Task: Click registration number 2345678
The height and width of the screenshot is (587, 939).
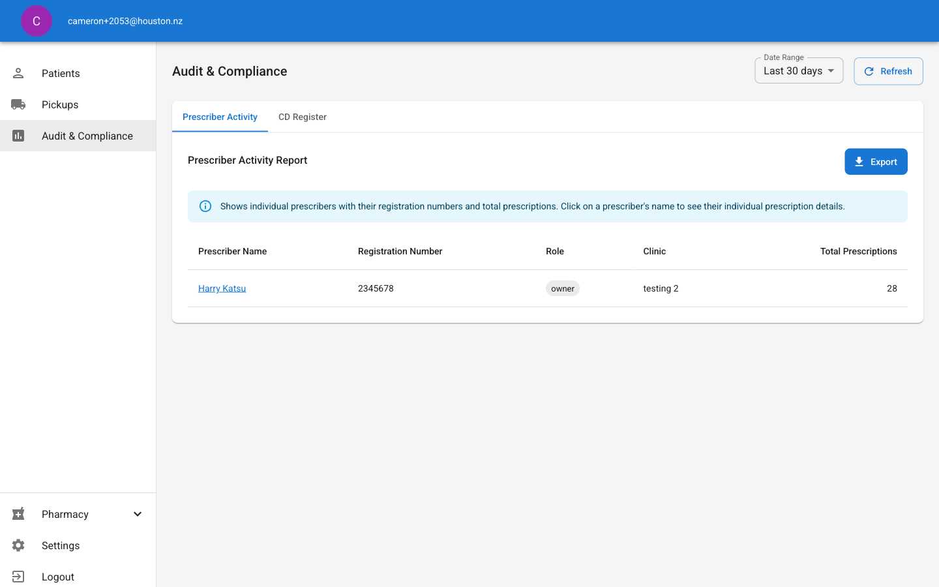Action: tap(376, 288)
